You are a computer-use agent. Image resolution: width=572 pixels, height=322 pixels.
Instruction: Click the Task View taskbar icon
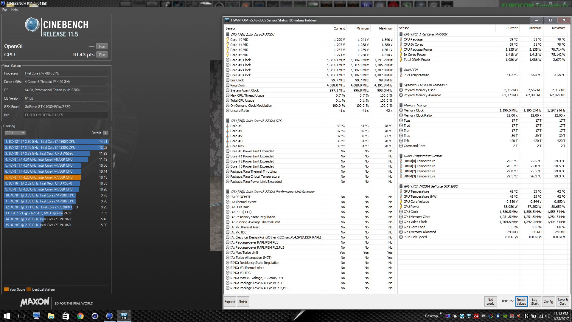tap(21, 316)
